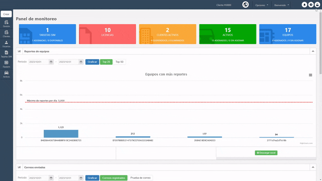
Task: Click axis label EF30789E852147379CCF50A3333A8A82
Action: (133, 140)
